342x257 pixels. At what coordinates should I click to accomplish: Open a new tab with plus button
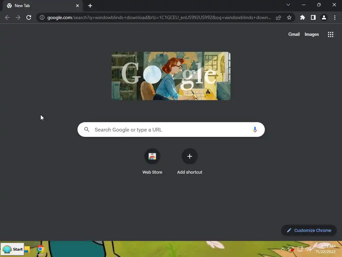pyautogui.click(x=90, y=6)
